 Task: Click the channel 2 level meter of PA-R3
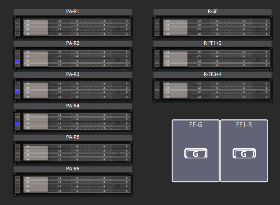(x=77, y=88)
